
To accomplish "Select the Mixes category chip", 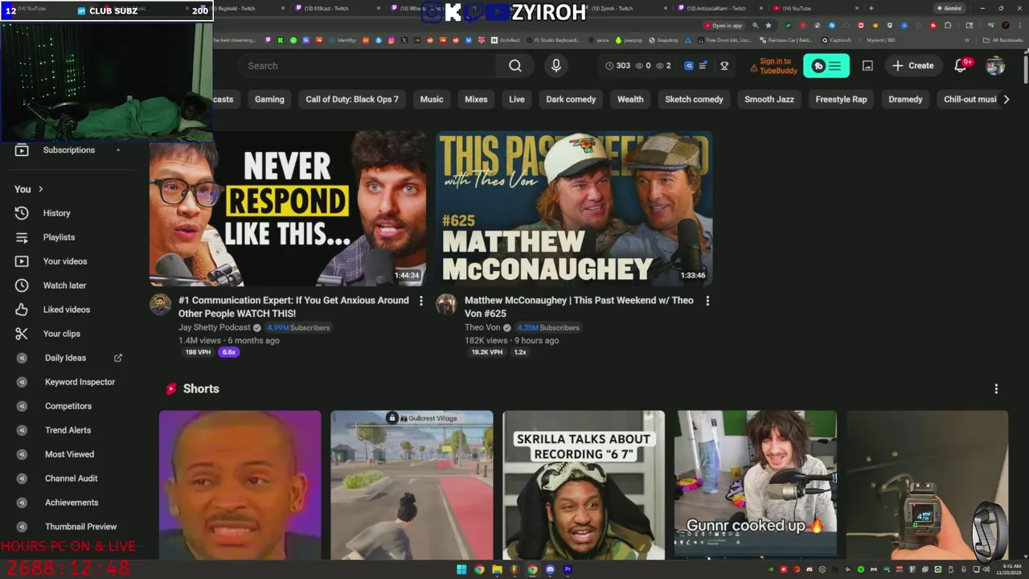I will point(476,100).
